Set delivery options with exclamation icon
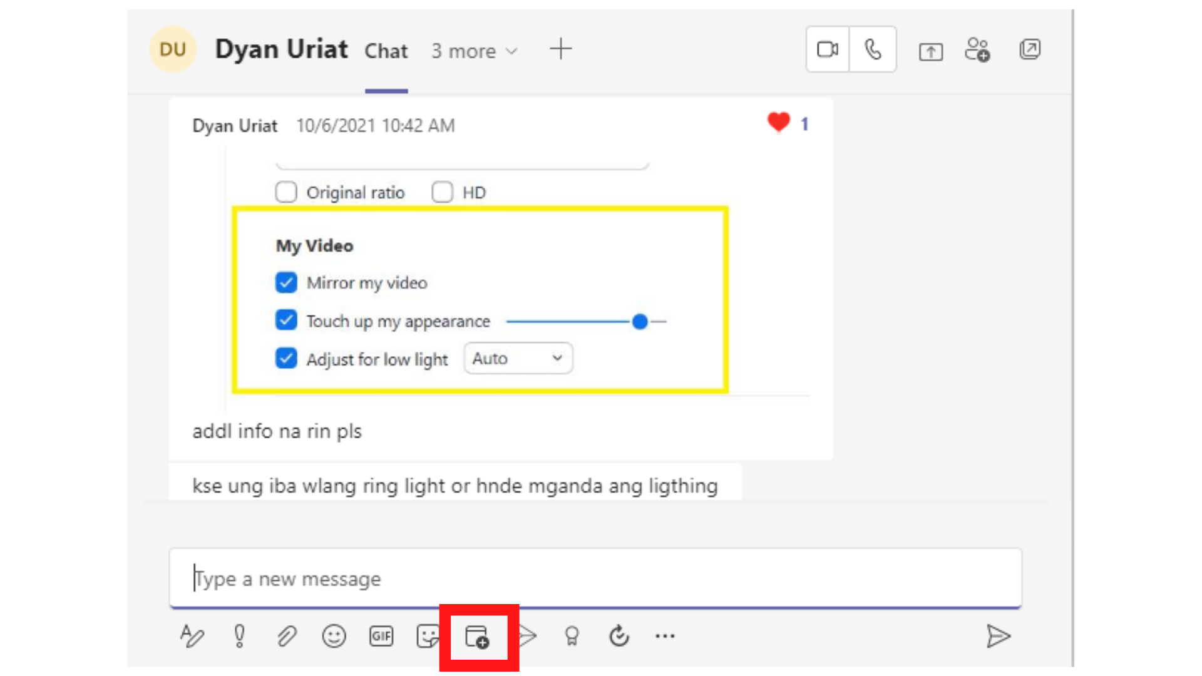1202x676 pixels. 239,637
